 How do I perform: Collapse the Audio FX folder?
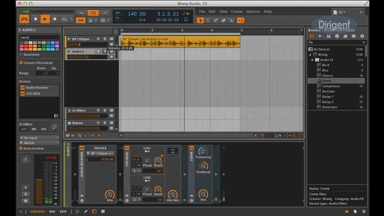[x=312, y=60]
